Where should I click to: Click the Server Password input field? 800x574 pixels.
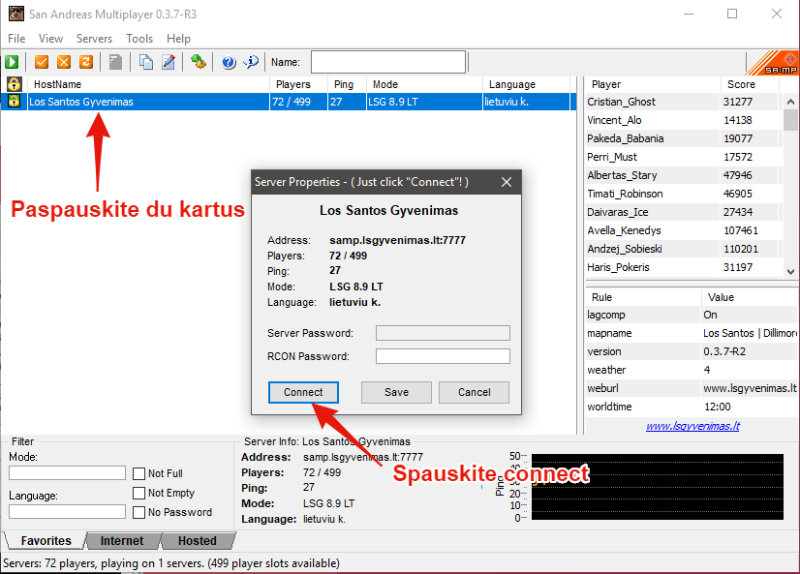pos(443,333)
